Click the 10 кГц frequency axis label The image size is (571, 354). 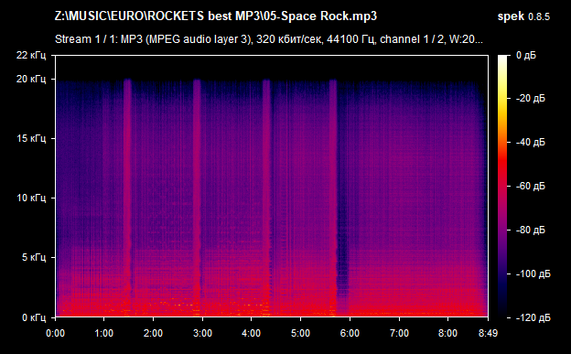click(x=31, y=198)
